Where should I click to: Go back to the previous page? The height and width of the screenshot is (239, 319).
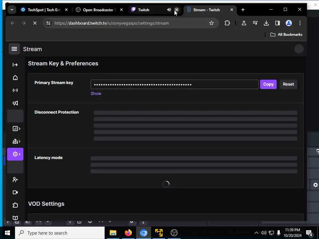click(x=12, y=23)
